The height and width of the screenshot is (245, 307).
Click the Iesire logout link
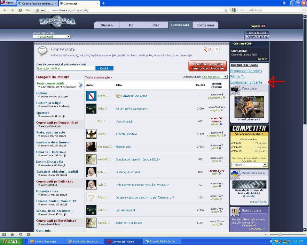[262, 59]
